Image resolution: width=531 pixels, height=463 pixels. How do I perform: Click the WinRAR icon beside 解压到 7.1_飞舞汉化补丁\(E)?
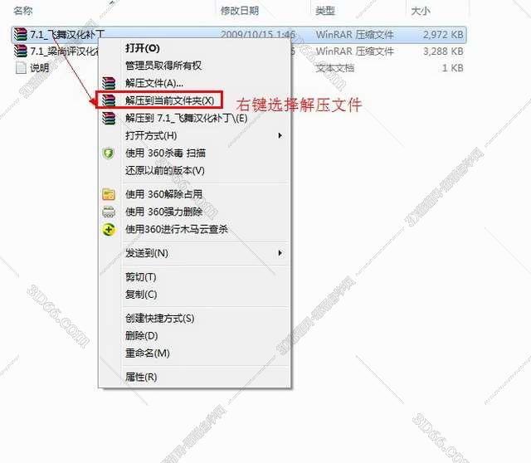(x=109, y=118)
